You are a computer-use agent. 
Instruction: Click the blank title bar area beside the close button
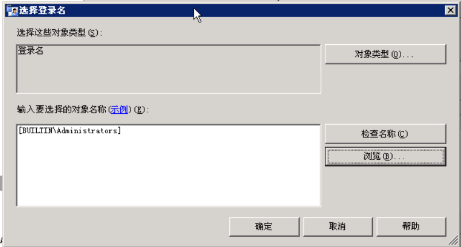click(x=324, y=10)
